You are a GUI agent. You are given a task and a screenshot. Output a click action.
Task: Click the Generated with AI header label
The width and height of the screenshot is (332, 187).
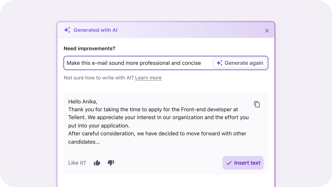tap(95, 30)
